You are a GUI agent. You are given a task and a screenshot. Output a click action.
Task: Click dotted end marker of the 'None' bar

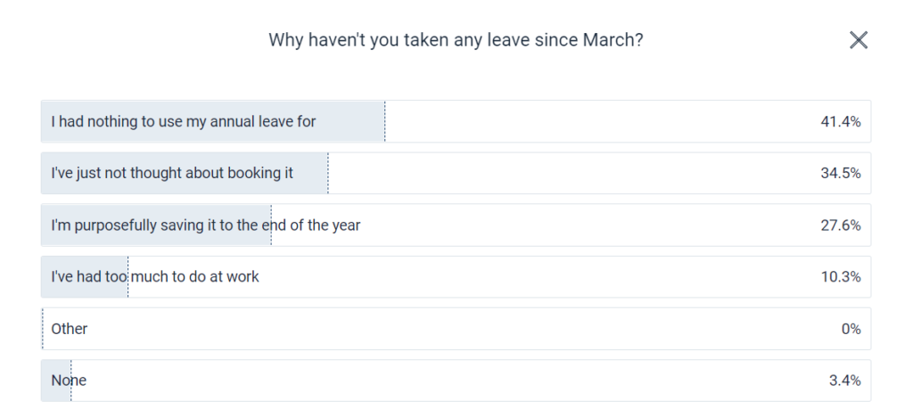pos(70,380)
